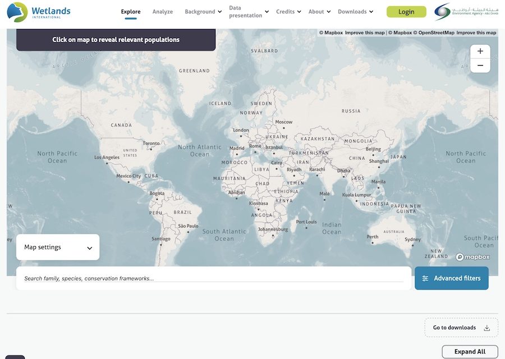Toggle the Background menu open
The image size is (505, 359).
click(200, 11)
